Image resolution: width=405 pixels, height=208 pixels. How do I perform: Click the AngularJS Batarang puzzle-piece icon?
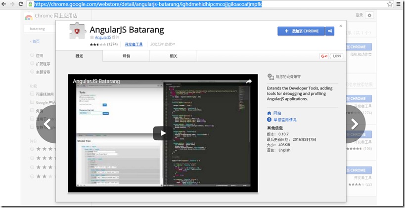pyautogui.click(x=78, y=31)
